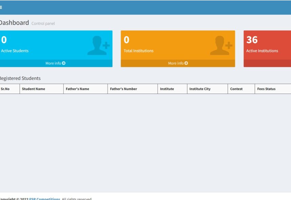
Task: Click the add-user icon in Active Students card
Action: tap(98, 45)
